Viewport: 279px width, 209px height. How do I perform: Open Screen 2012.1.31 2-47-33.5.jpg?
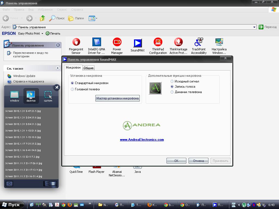click(23, 111)
